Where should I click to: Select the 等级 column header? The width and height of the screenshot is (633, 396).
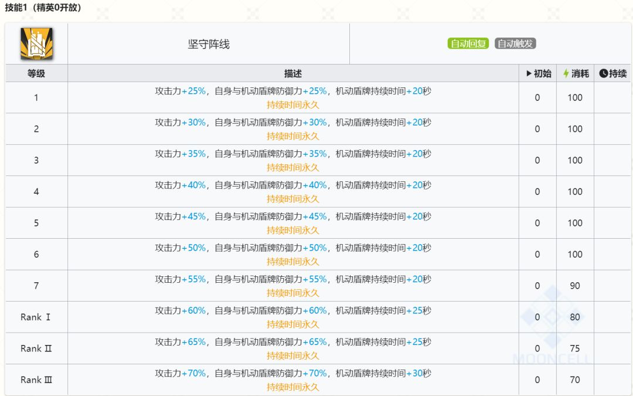click(36, 74)
